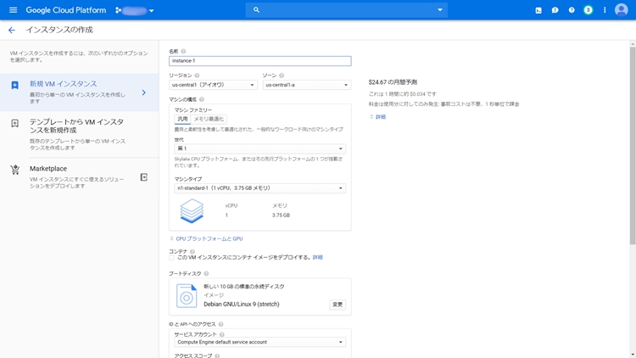Activate Cloud Shell icon
The height and width of the screenshot is (358, 636).
click(538, 10)
